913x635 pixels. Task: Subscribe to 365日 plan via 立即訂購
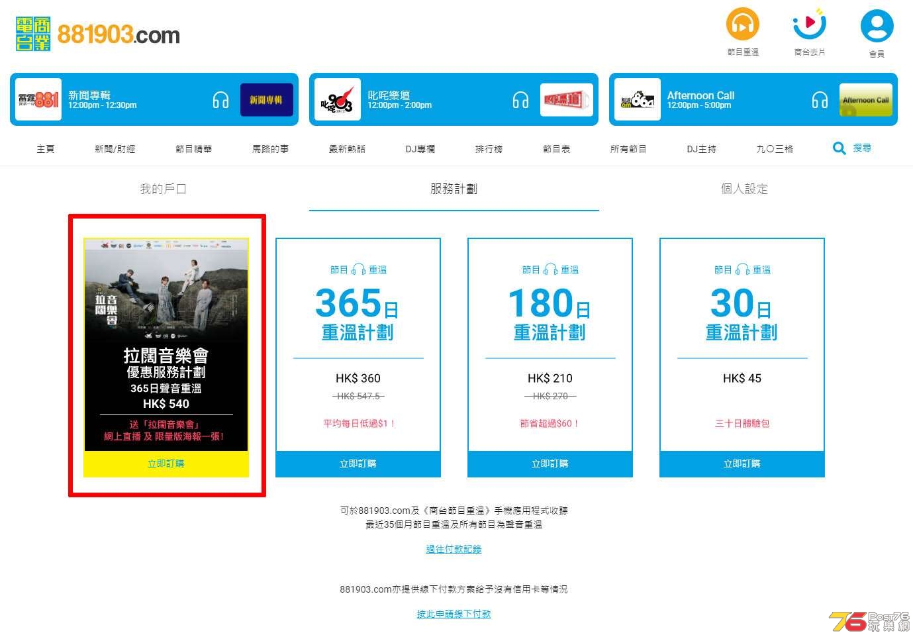[x=358, y=464]
